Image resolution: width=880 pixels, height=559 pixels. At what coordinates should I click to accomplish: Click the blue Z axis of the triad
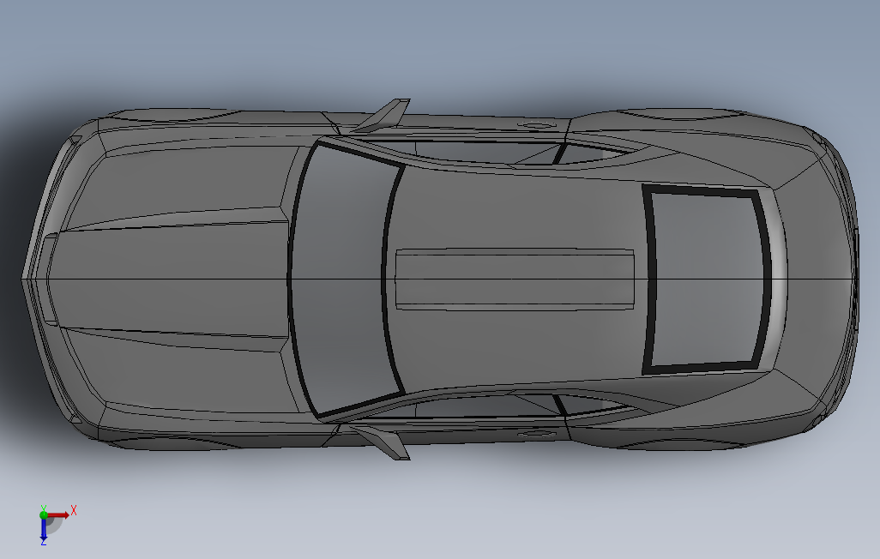pyautogui.click(x=43, y=531)
